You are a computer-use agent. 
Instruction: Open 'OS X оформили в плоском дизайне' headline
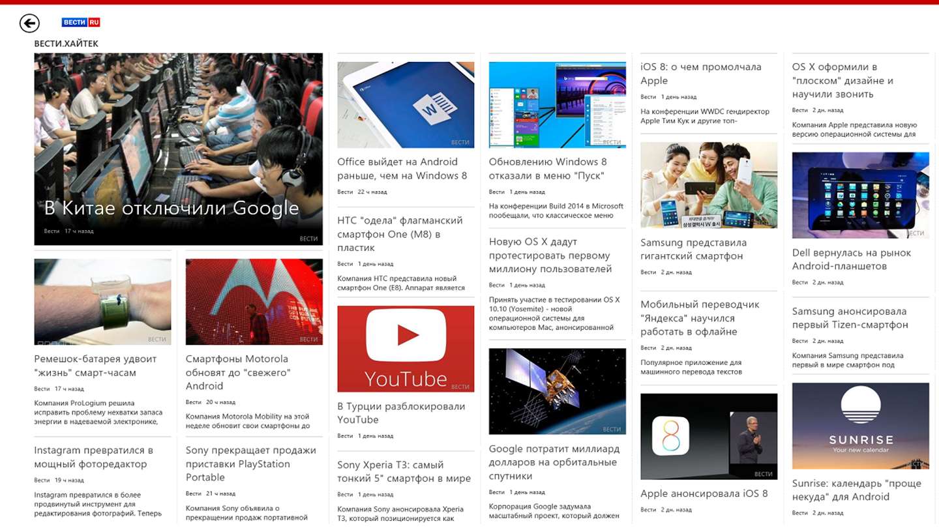[842, 80]
